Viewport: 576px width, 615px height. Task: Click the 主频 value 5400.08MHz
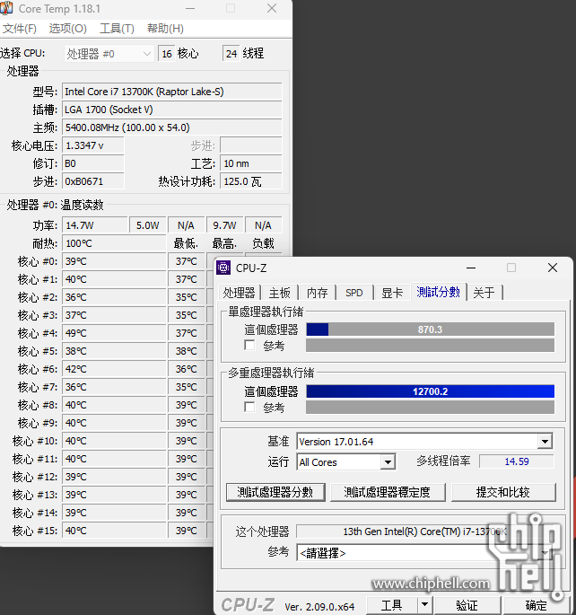pyautogui.click(x=172, y=127)
